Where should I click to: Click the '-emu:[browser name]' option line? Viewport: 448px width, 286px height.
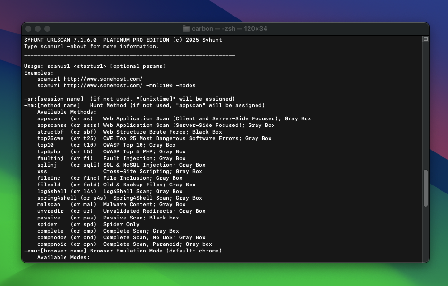(123, 251)
